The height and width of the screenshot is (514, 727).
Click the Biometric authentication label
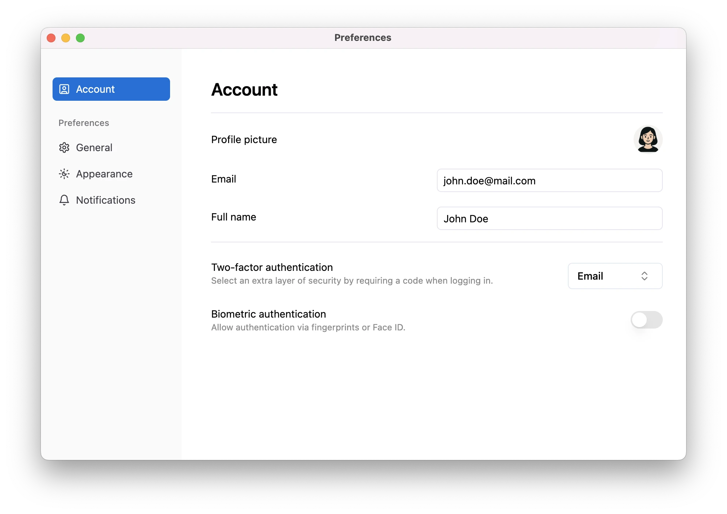click(268, 314)
